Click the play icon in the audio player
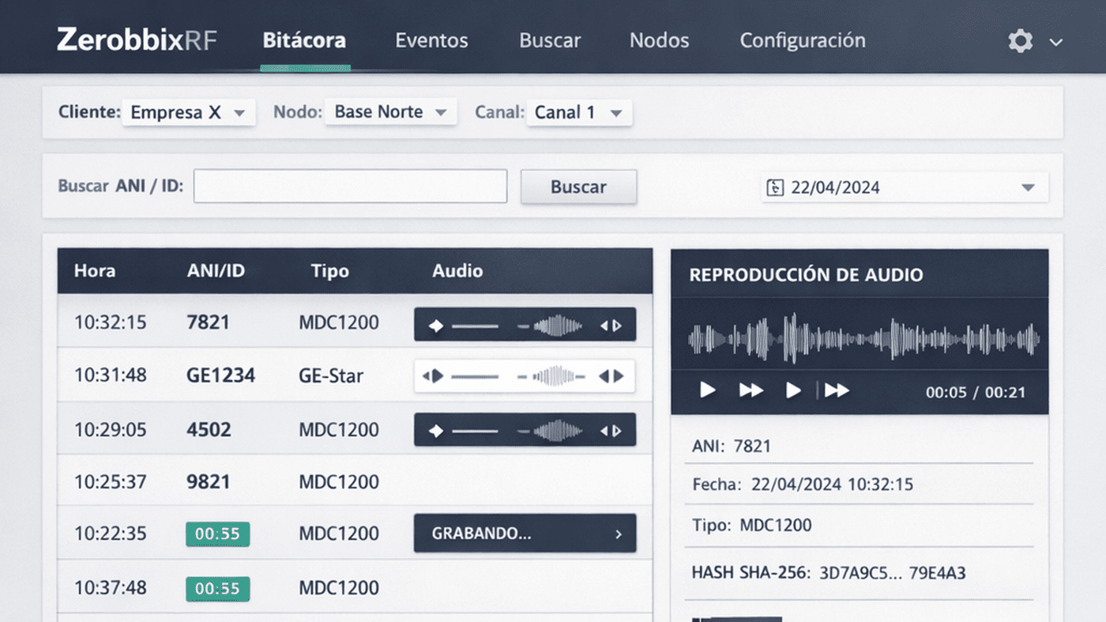1106x622 pixels. (x=707, y=389)
